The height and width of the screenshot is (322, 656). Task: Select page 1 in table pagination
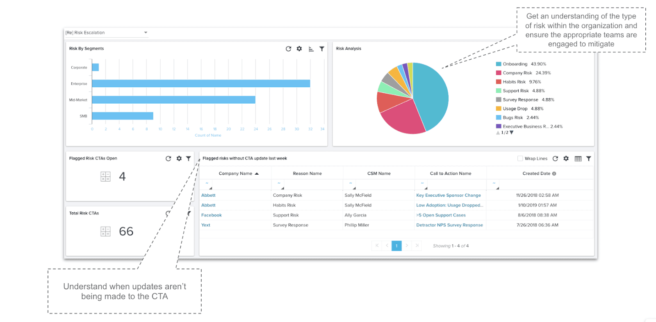click(396, 246)
